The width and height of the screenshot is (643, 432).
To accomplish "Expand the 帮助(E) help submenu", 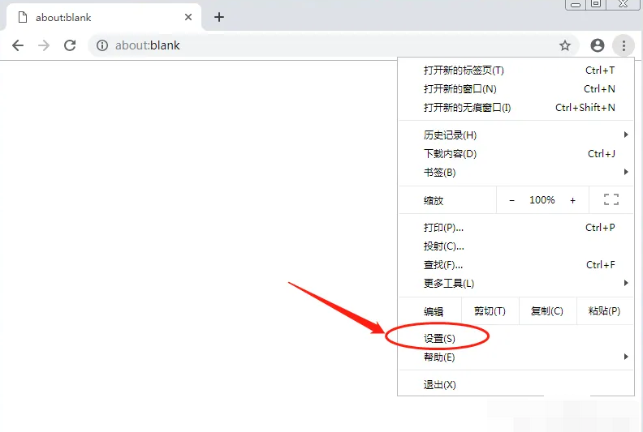I will [x=516, y=357].
